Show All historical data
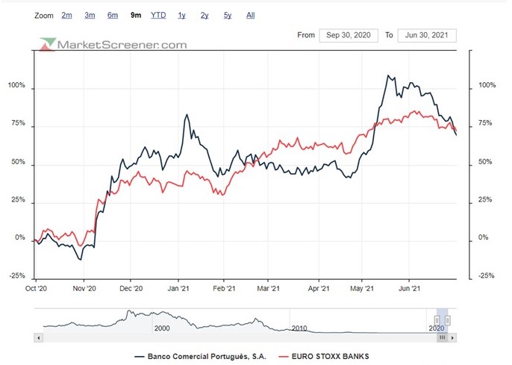This screenshot has height=365, width=512. tap(251, 16)
